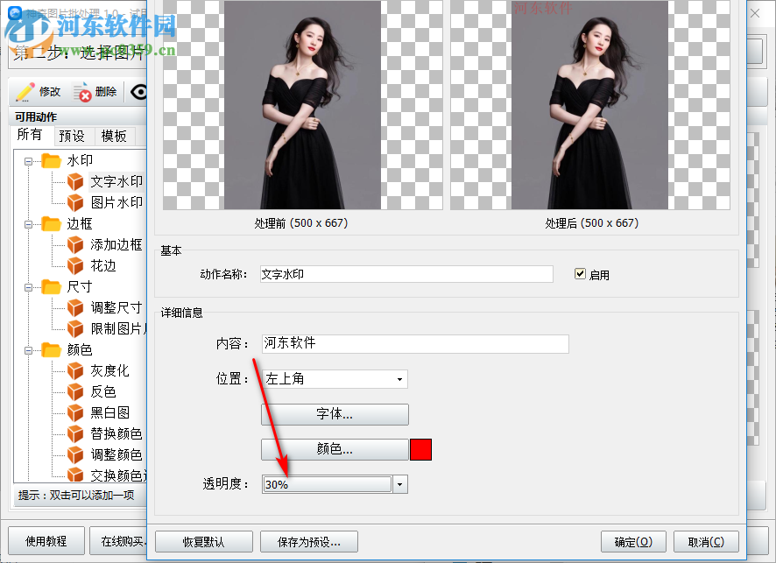This screenshot has width=776, height=563.
Task: Click the red color swatch
Action: coord(420,449)
